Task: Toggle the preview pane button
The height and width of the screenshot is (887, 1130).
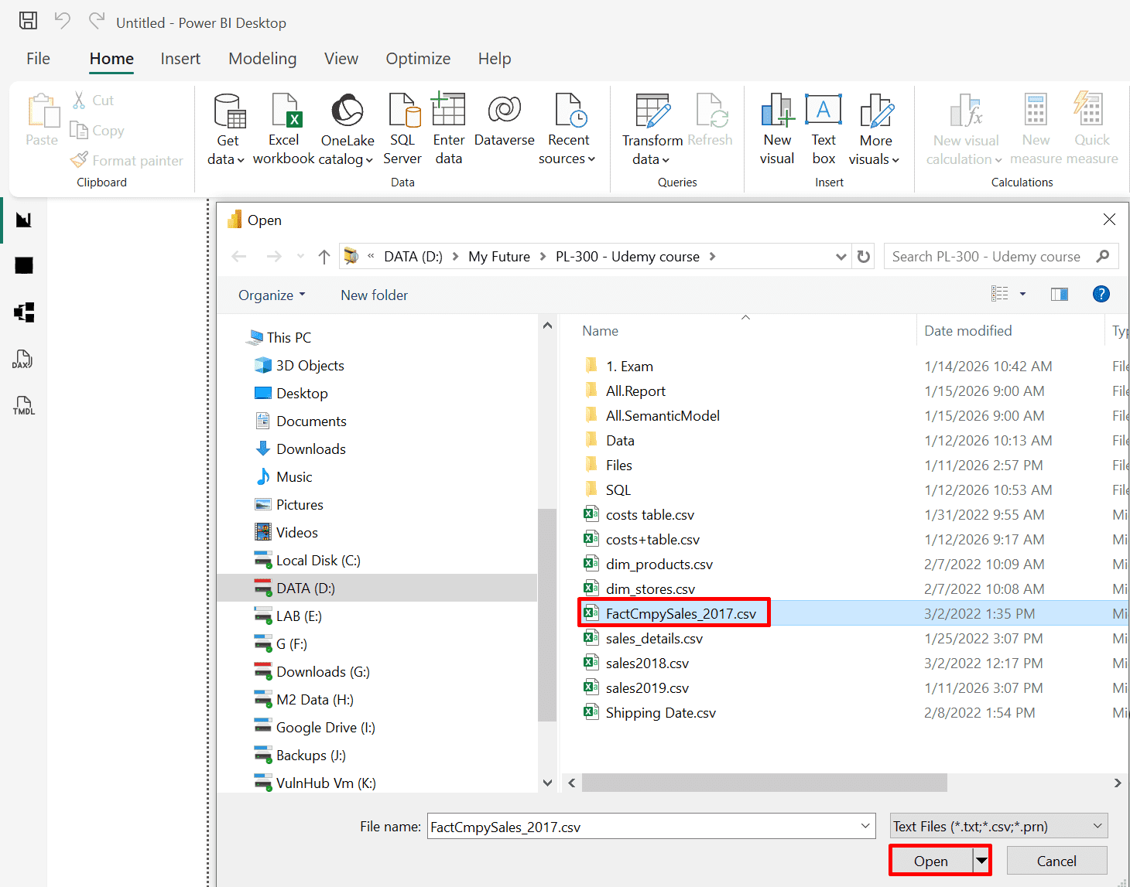Action: [x=1059, y=294]
